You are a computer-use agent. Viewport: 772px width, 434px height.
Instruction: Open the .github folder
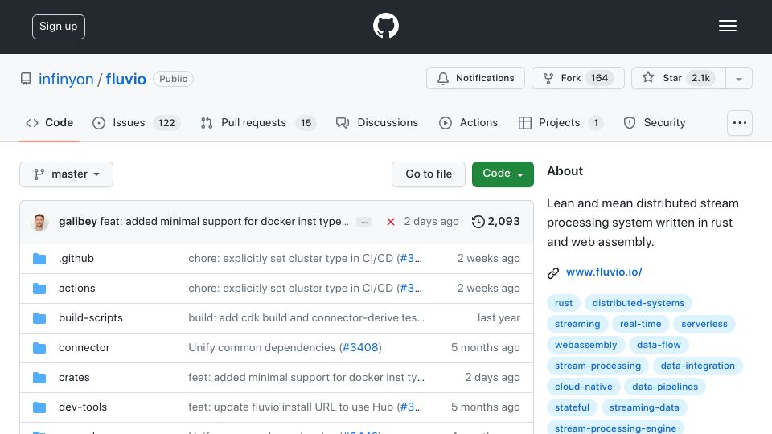click(76, 258)
